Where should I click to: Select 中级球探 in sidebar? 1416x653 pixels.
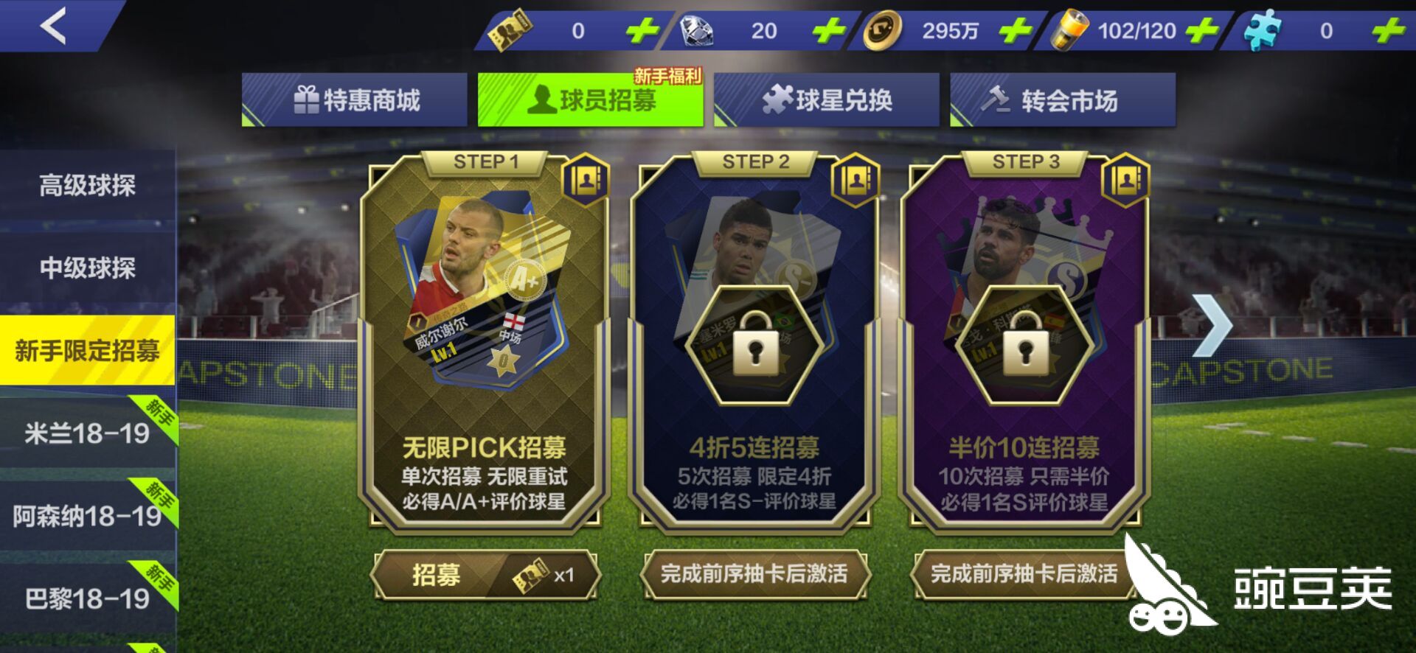click(87, 268)
